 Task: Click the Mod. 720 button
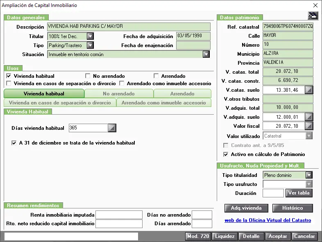[198, 236]
